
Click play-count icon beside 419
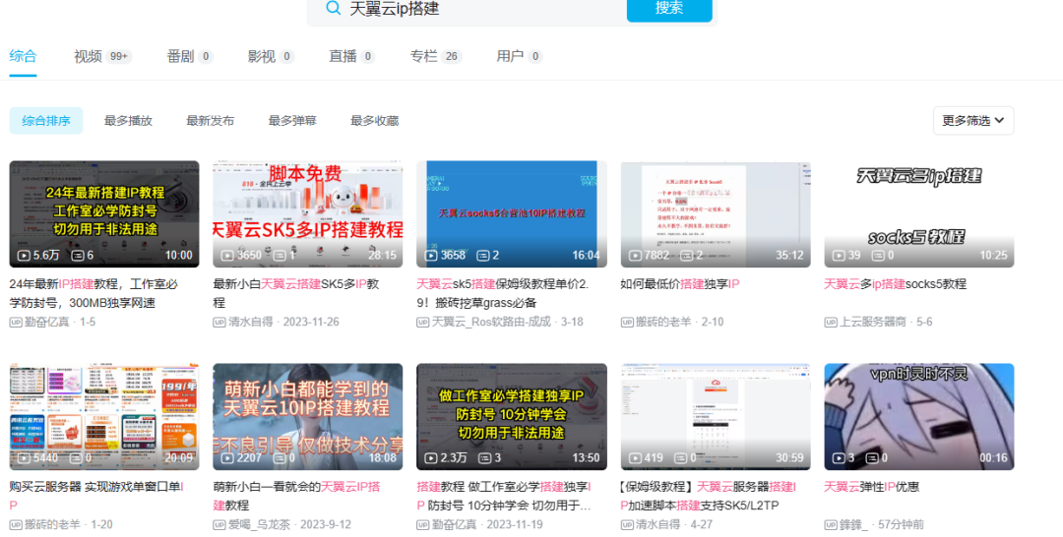coord(635,457)
